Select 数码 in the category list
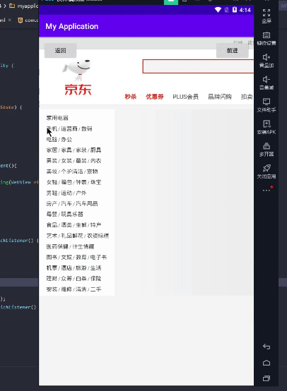 point(87,128)
